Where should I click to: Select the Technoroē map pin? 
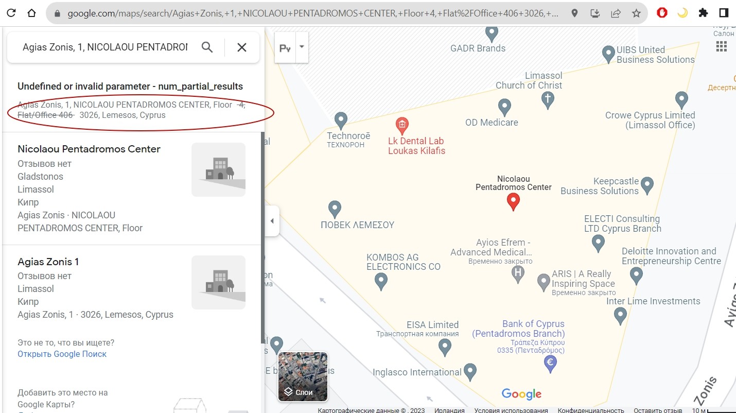[341, 121]
